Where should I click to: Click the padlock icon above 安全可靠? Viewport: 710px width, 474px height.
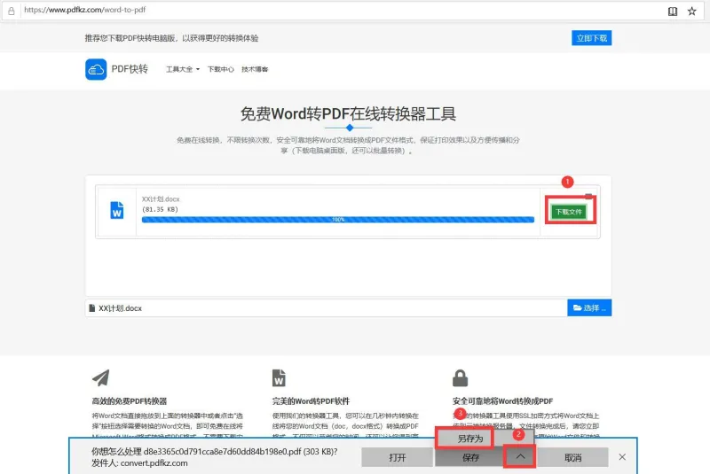(x=460, y=377)
